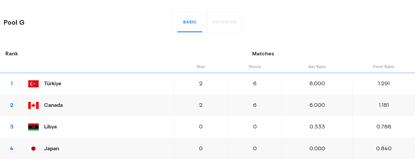Click the Rank column header

[x=12, y=54]
